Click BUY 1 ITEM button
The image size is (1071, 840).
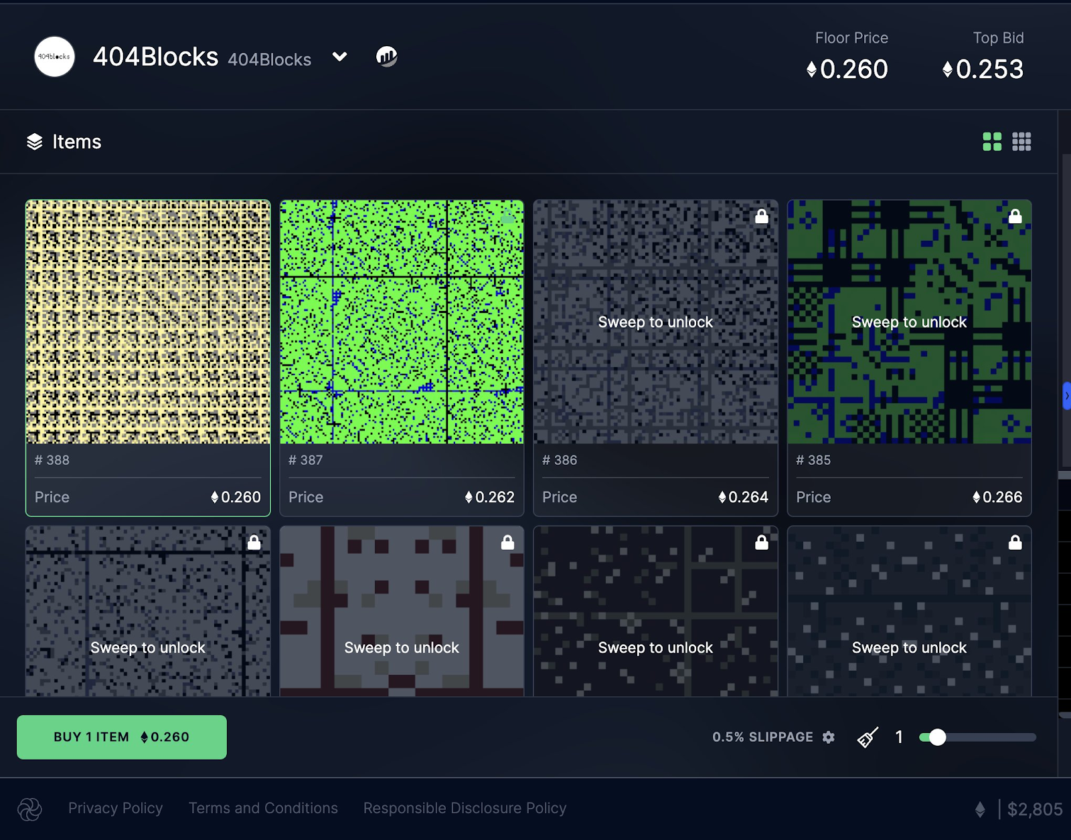point(122,737)
